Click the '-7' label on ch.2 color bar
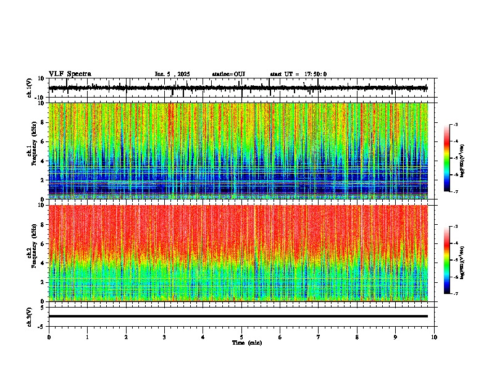Screen dimensions: 489x378 (456, 293)
